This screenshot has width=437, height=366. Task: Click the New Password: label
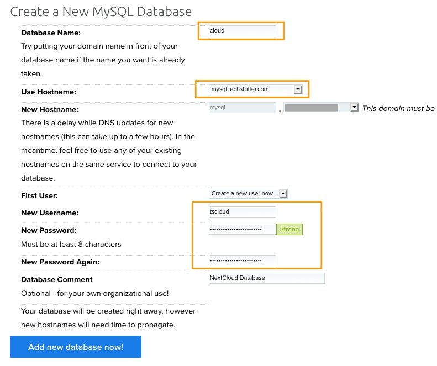(49, 230)
